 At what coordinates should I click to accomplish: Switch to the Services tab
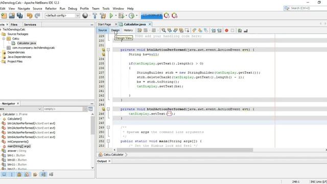coord(30,25)
